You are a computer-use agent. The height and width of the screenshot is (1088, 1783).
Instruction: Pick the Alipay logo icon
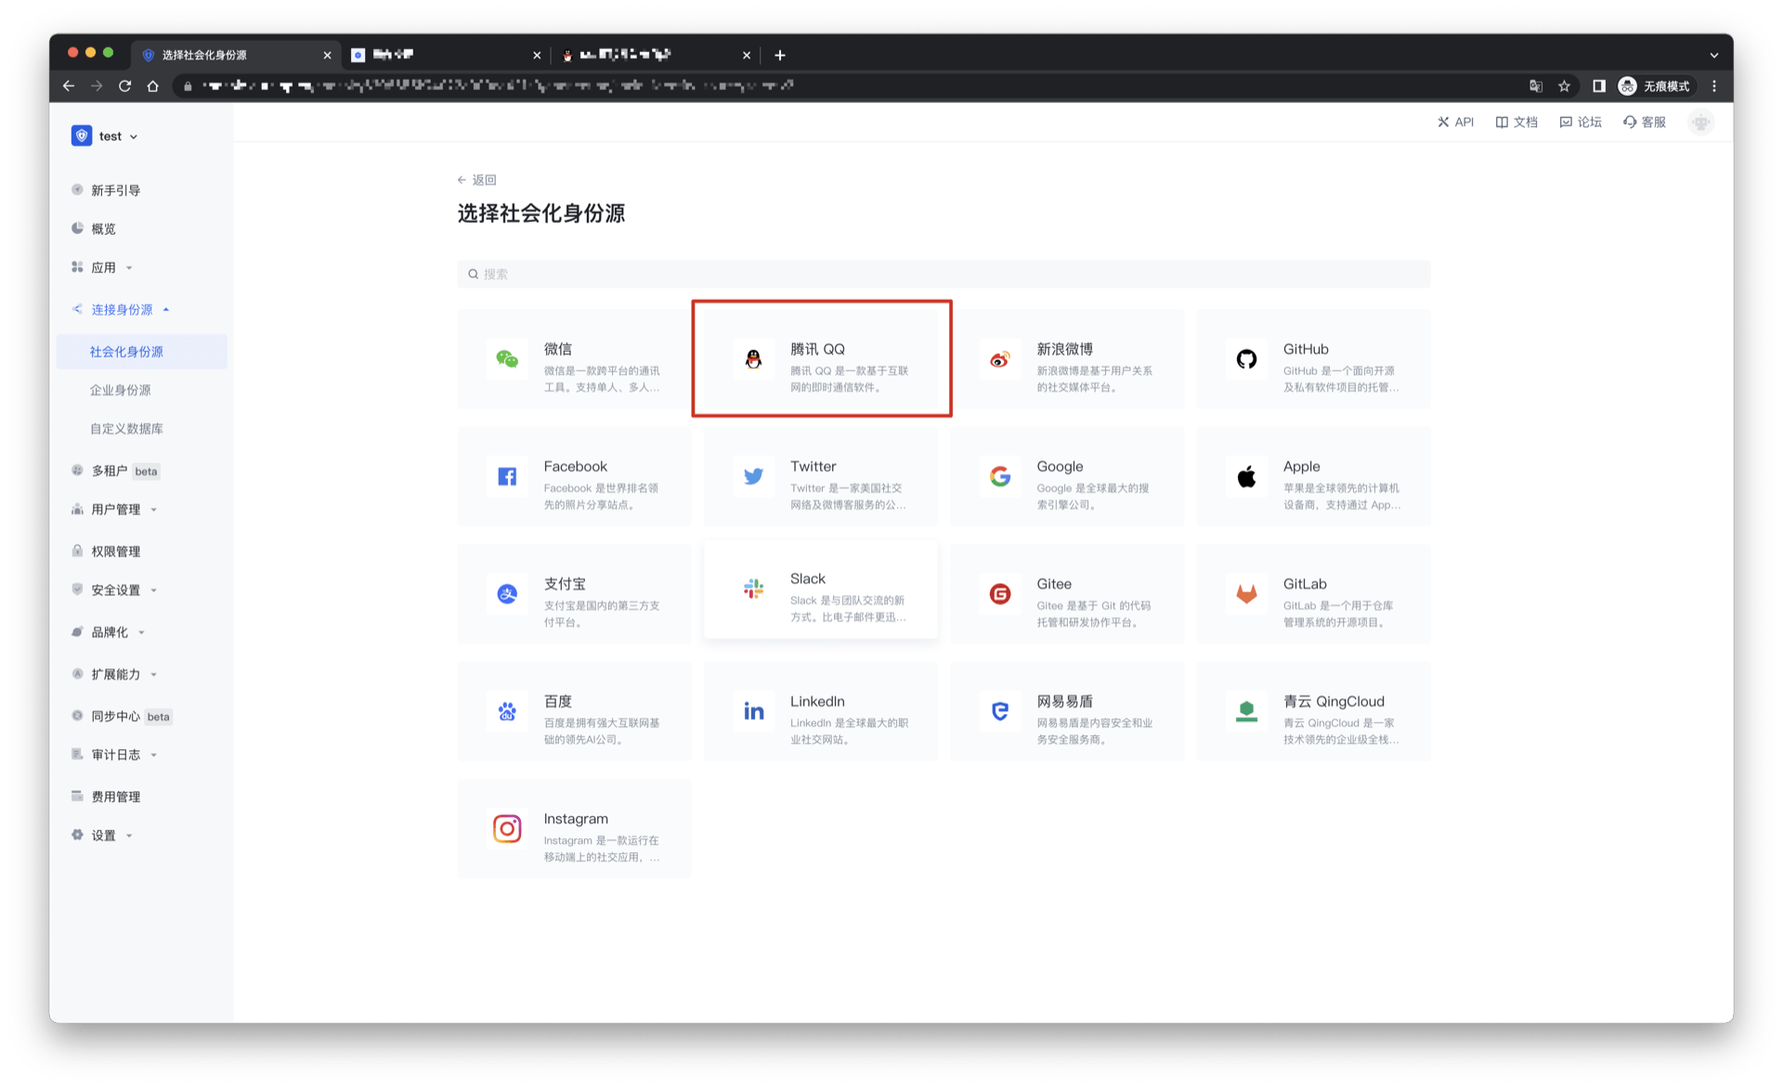coord(507,594)
